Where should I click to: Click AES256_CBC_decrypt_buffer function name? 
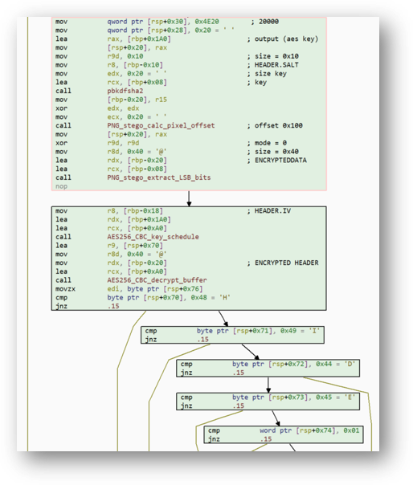click(157, 280)
